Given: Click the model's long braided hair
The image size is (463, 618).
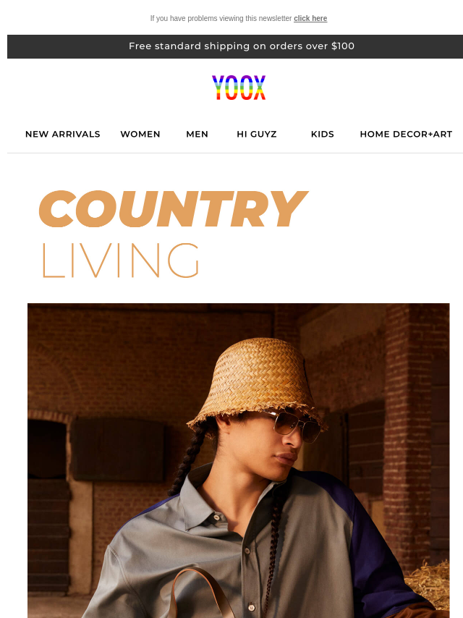Looking at the screenshot, I should pyautogui.click(x=187, y=460).
